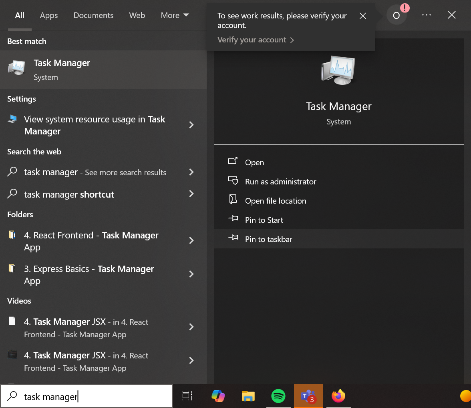Click the 'To see work results' notification message
471x408 pixels.
point(282,20)
